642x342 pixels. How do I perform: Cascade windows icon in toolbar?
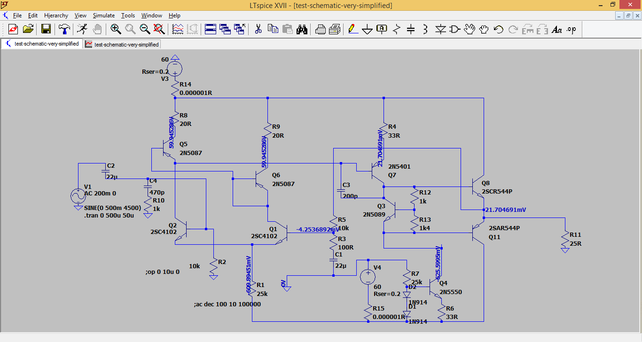pos(225,29)
